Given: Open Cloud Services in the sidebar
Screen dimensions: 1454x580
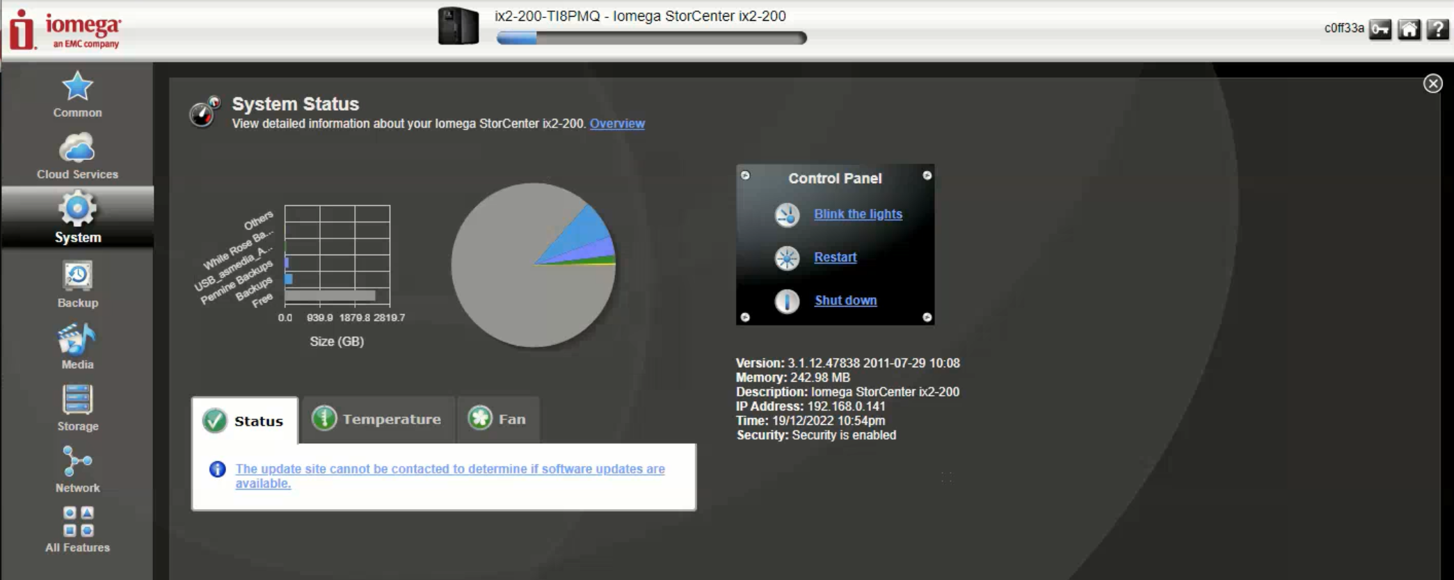Looking at the screenshot, I should point(77,156).
